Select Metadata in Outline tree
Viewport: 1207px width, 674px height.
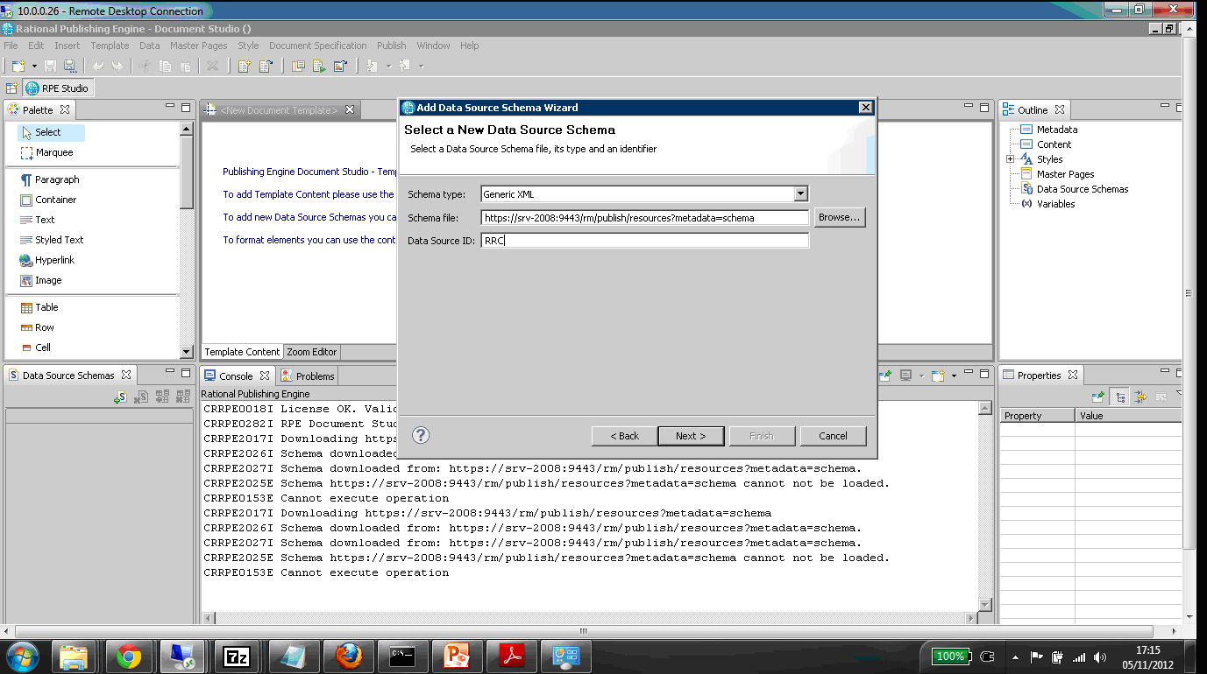1049,130
